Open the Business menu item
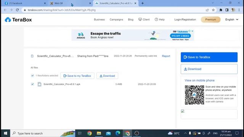The height and width of the screenshot is (137, 244). point(99,19)
